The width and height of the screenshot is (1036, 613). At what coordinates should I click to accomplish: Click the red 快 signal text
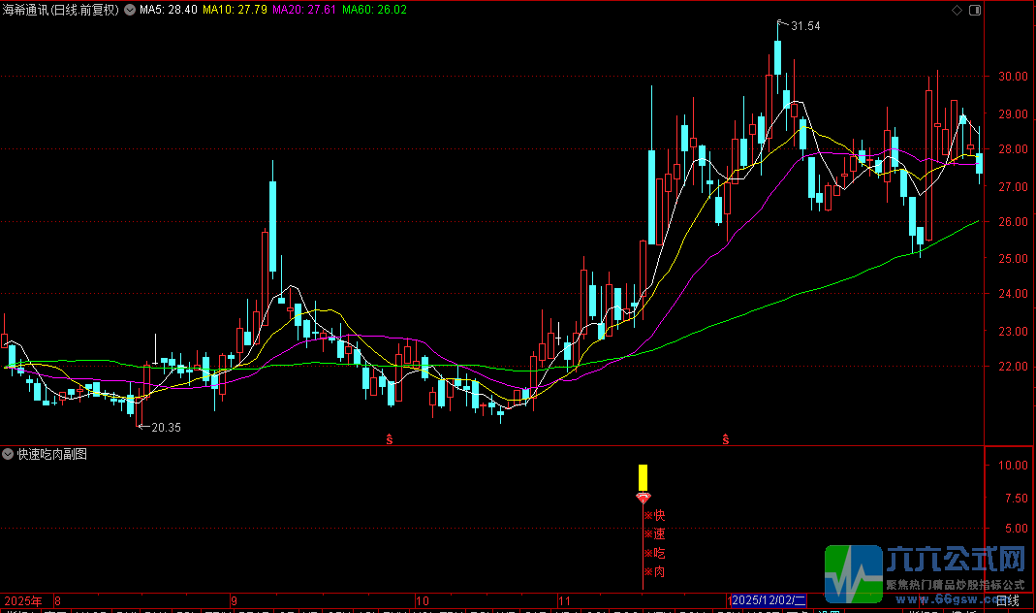click(x=659, y=516)
